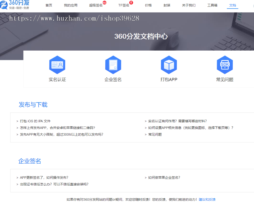Screen dimensions: 254x204
Task: Click the vip badge on 超级签名
Action: pyautogui.click(x=105, y=3)
